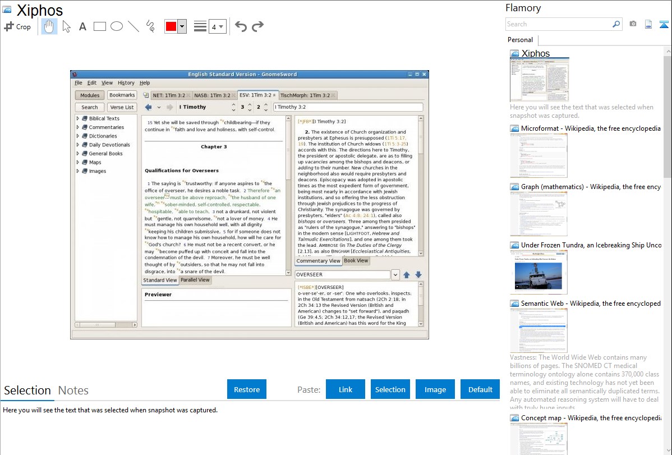672x455 pixels.
Task: Expand the Maps tree node
Action: pyautogui.click(x=77, y=162)
